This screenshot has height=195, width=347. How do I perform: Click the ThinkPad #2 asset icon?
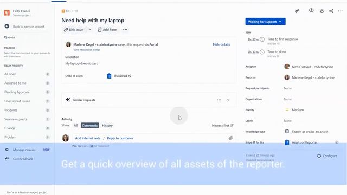click(109, 76)
